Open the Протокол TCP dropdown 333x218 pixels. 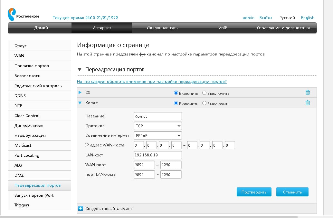coord(157,126)
